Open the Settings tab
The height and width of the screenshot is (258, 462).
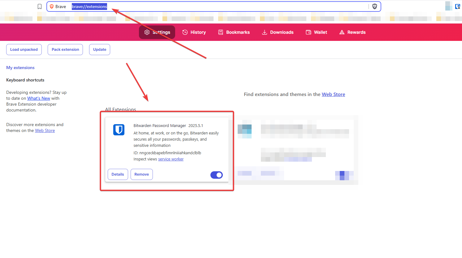click(157, 32)
